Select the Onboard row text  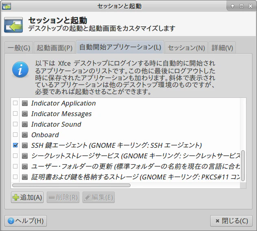pos(45,135)
